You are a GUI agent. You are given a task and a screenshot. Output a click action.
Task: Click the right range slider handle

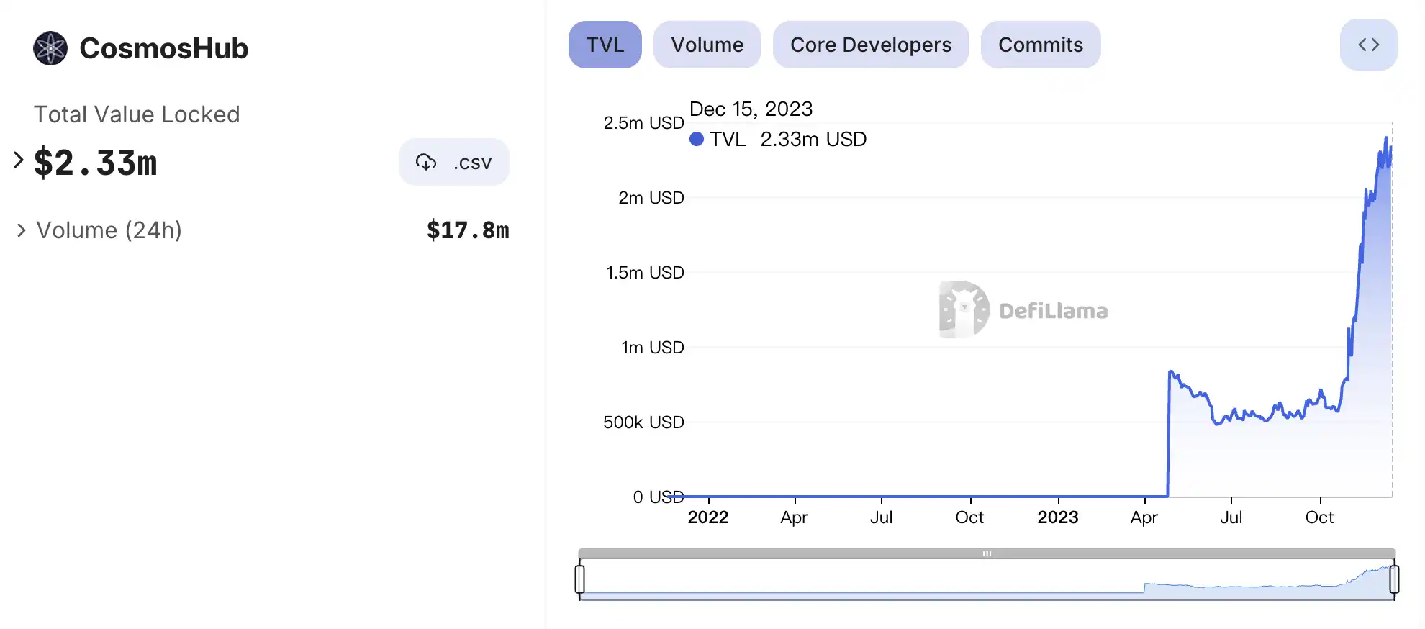(x=1394, y=579)
